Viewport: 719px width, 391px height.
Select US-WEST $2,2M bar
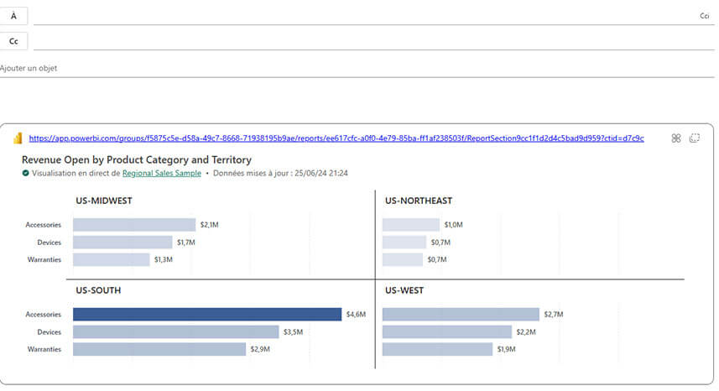(447, 332)
